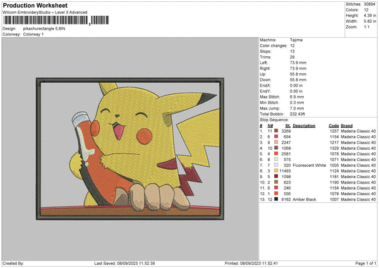
Task: Select the Amber Black description
Action: click(304, 199)
